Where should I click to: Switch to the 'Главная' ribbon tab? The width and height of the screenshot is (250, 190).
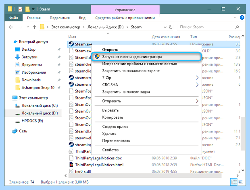tap(34, 18)
